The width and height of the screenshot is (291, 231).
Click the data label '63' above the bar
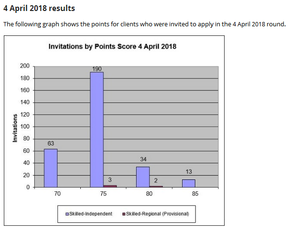pyautogui.click(x=51, y=143)
